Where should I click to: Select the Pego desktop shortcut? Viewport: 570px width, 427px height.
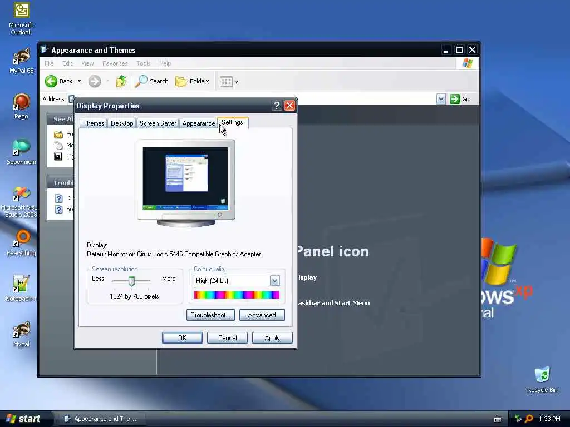(x=21, y=106)
